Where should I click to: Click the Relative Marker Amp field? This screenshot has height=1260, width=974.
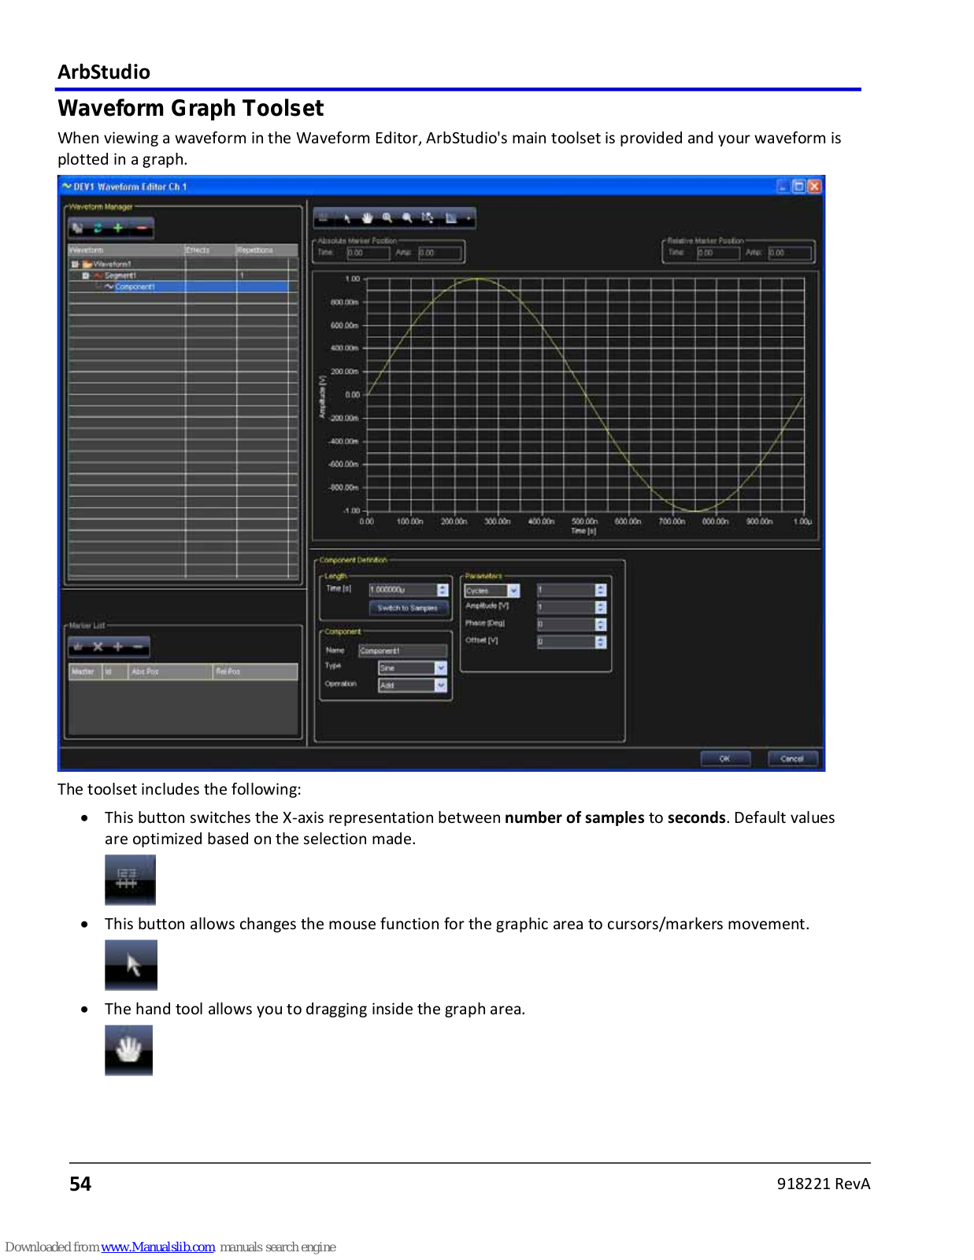point(789,253)
